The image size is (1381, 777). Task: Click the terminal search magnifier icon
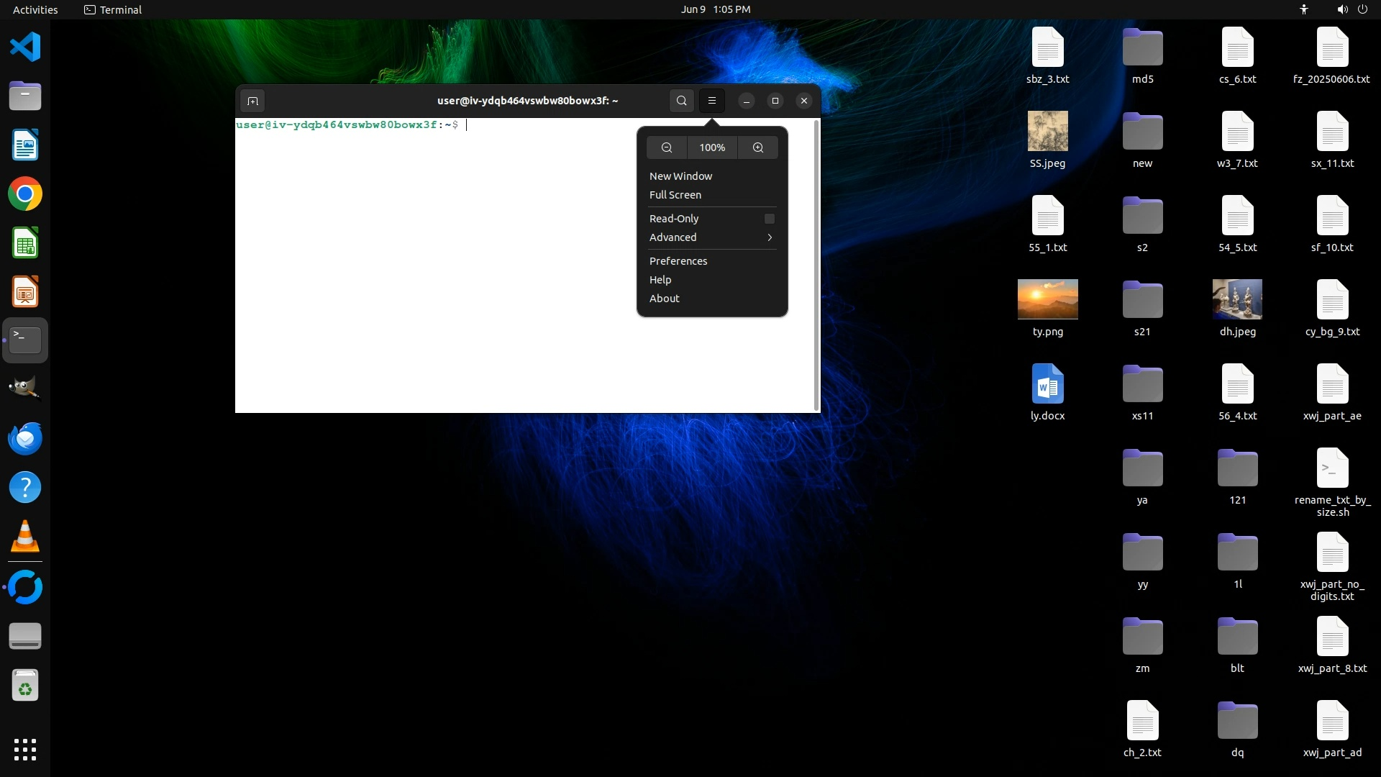[x=681, y=101]
